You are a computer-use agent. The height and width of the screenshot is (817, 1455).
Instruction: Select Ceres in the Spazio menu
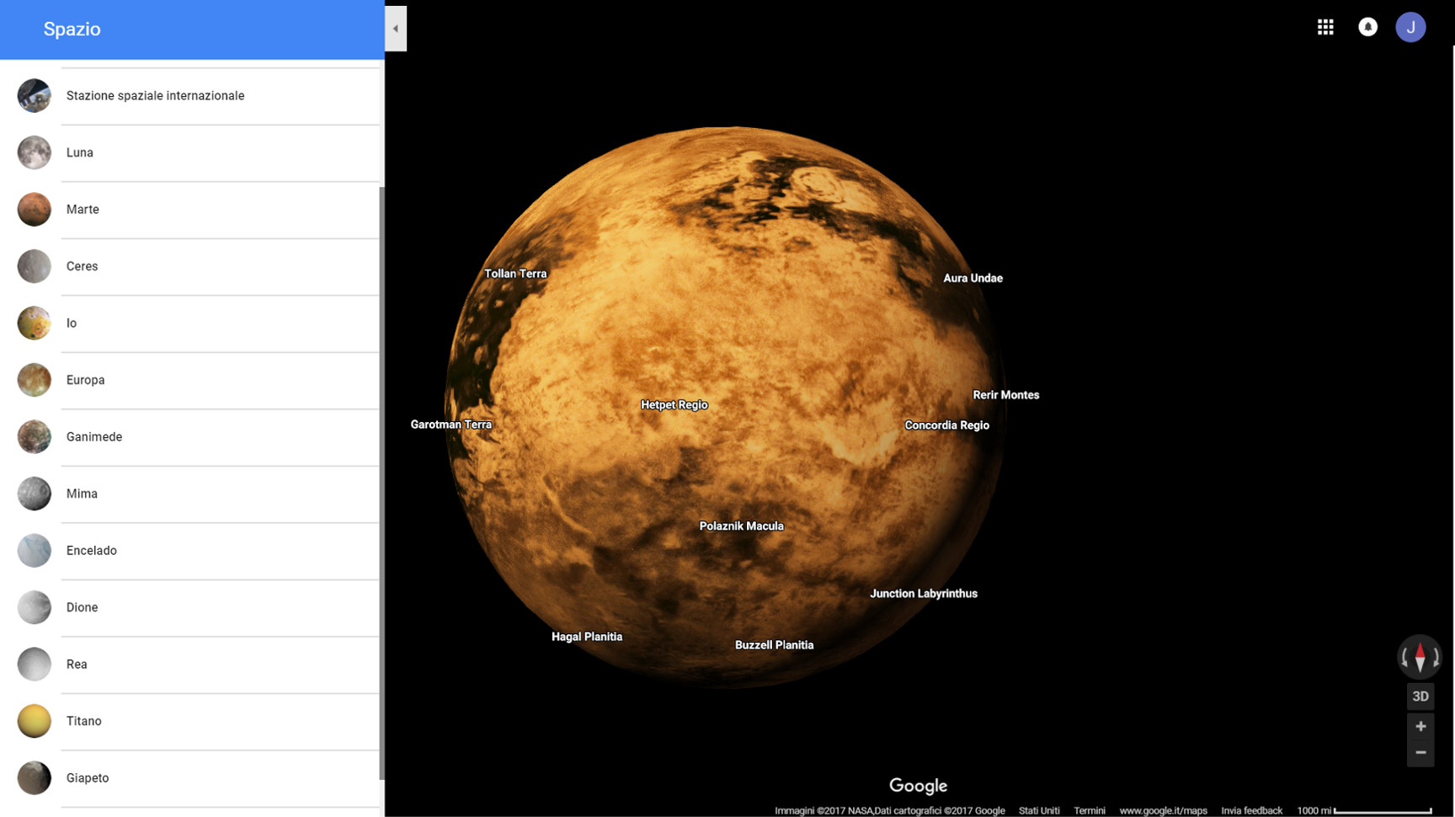[82, 266]
